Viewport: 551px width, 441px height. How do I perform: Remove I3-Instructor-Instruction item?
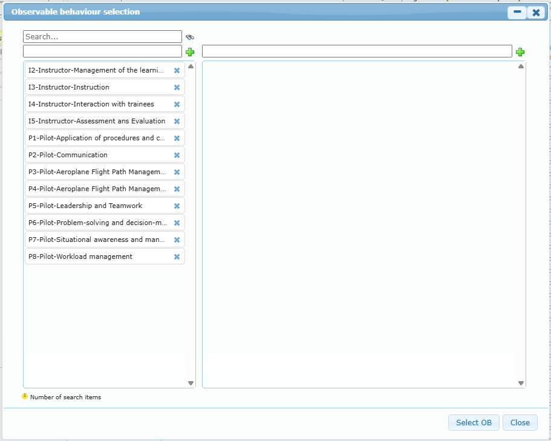pos(177,87)
